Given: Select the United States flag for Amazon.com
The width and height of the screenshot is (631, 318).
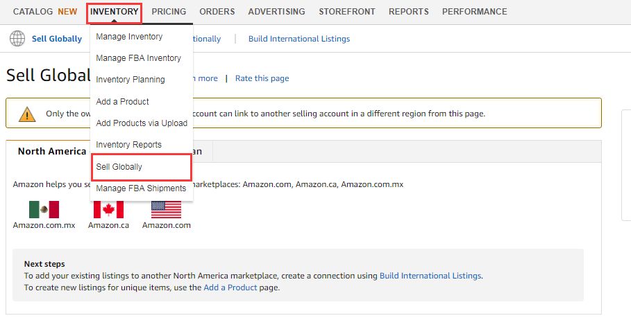Looking at the screenshot, I should click(x=166, y=210).
